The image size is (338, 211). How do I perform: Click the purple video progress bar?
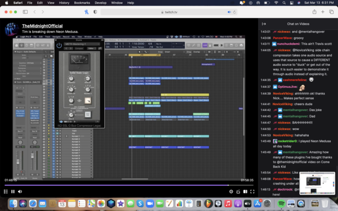(x=129, y=185)
